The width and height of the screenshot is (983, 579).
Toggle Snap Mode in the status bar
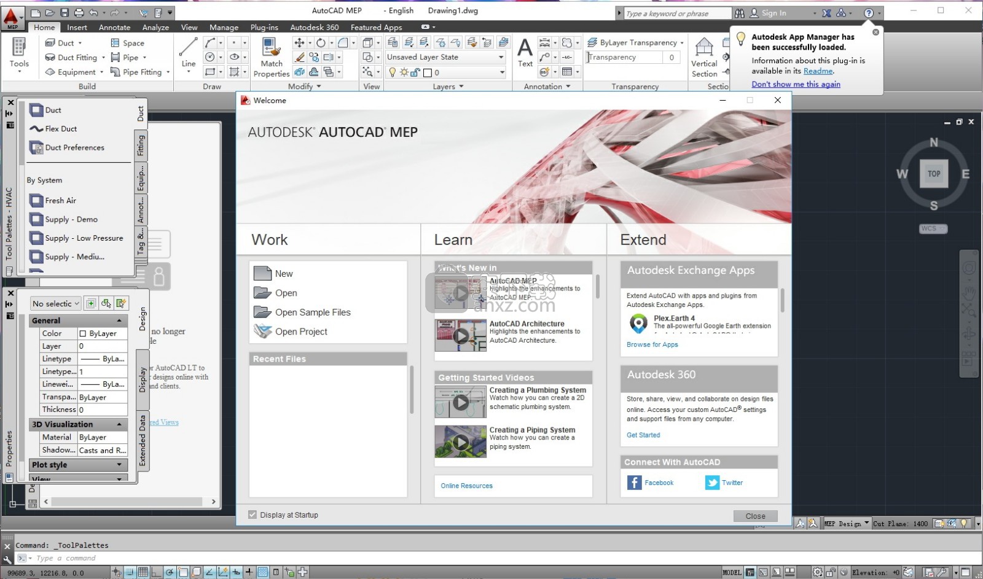pos(130,572)
